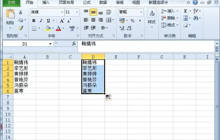Cut selection with scissors icon
The width and height of the screenshot is (220, 140).
pos(20,12)
